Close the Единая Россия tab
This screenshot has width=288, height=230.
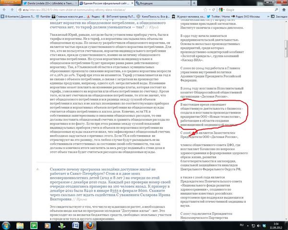point(132,3)
